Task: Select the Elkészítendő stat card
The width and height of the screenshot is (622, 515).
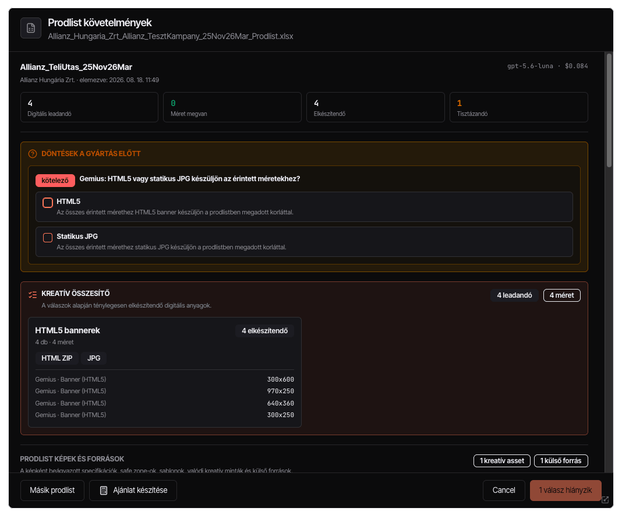Action: [x=376, y=108]
